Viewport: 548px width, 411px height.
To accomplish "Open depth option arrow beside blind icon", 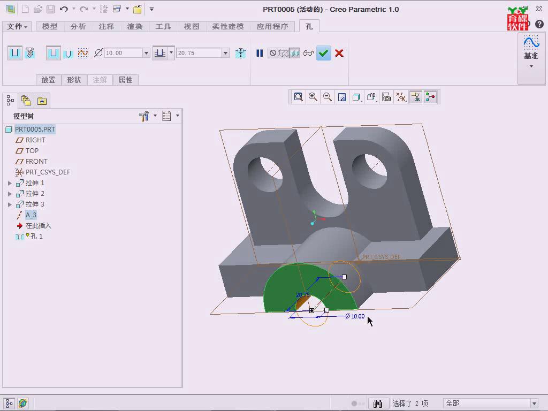I will (x=171, y=53).
